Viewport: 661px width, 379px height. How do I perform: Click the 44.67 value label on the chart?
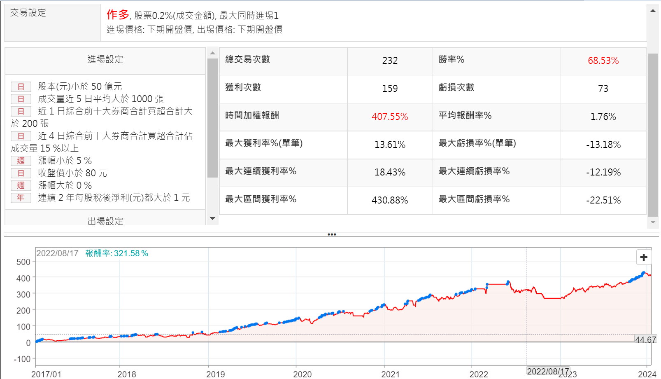point(645,340)
